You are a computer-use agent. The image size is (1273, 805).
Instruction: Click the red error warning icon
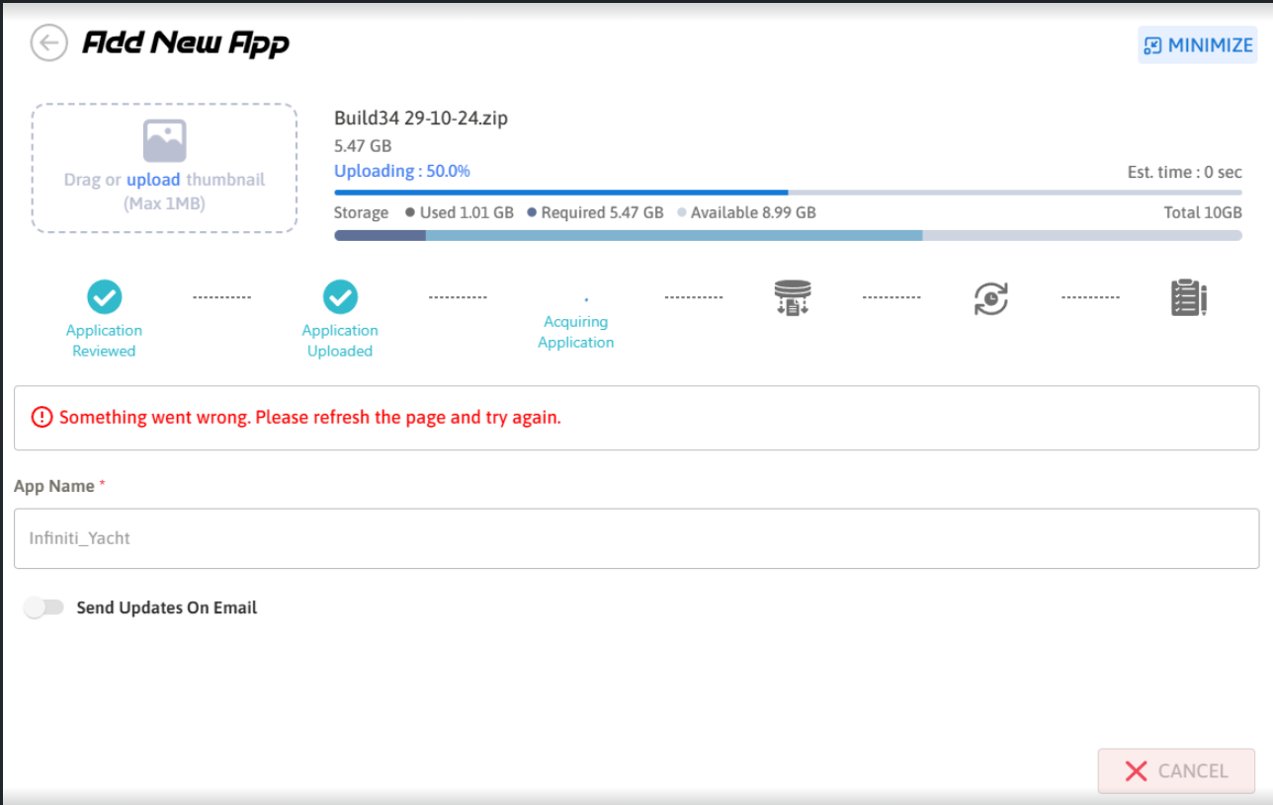pyautogui.click(x=42, y=418)
